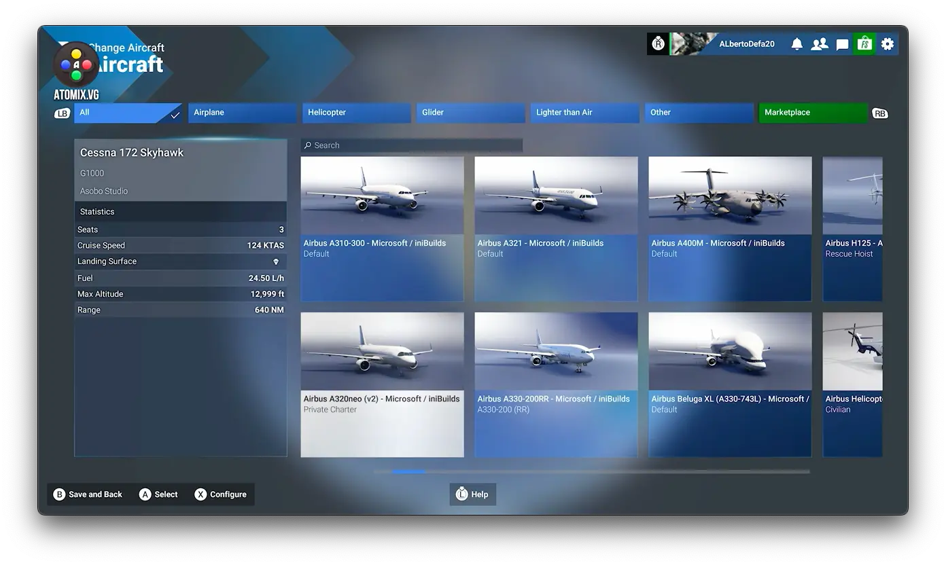946x565 pixels.
Task: Click the horizontal aircraft list scrollbar
Action: 591,471
